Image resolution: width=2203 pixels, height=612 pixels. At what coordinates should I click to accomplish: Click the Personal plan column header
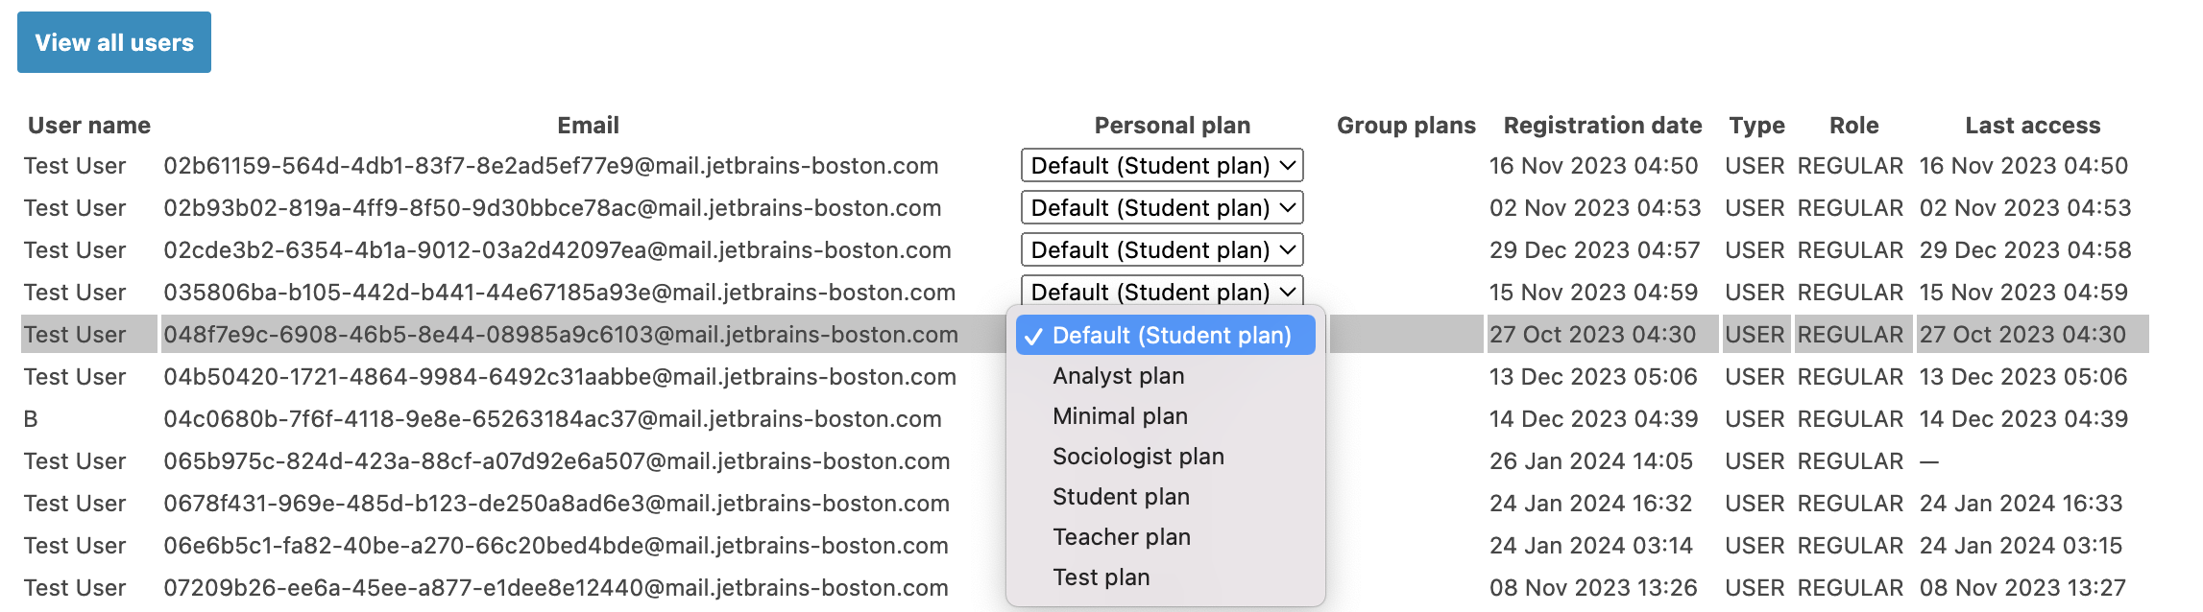pos(1172,126)
